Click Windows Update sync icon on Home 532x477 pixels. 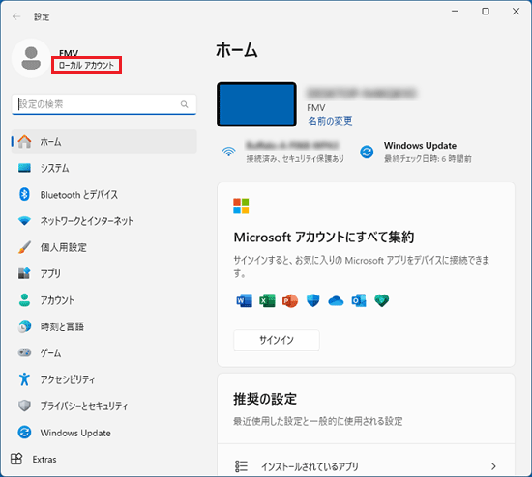tap(367, 152)
